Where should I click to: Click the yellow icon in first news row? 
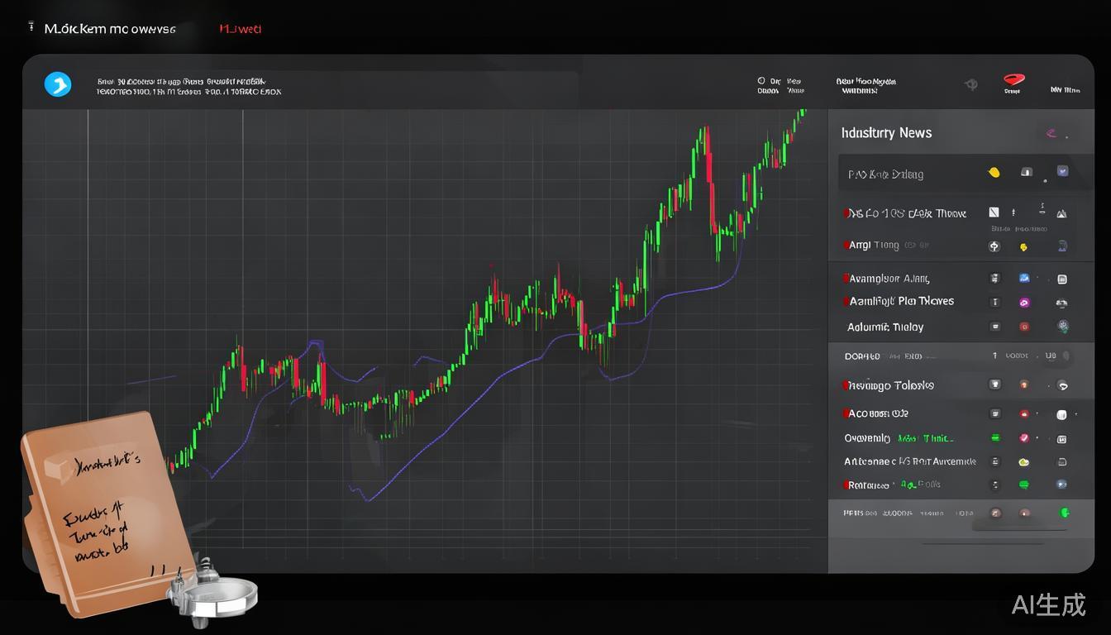point(994,173)
